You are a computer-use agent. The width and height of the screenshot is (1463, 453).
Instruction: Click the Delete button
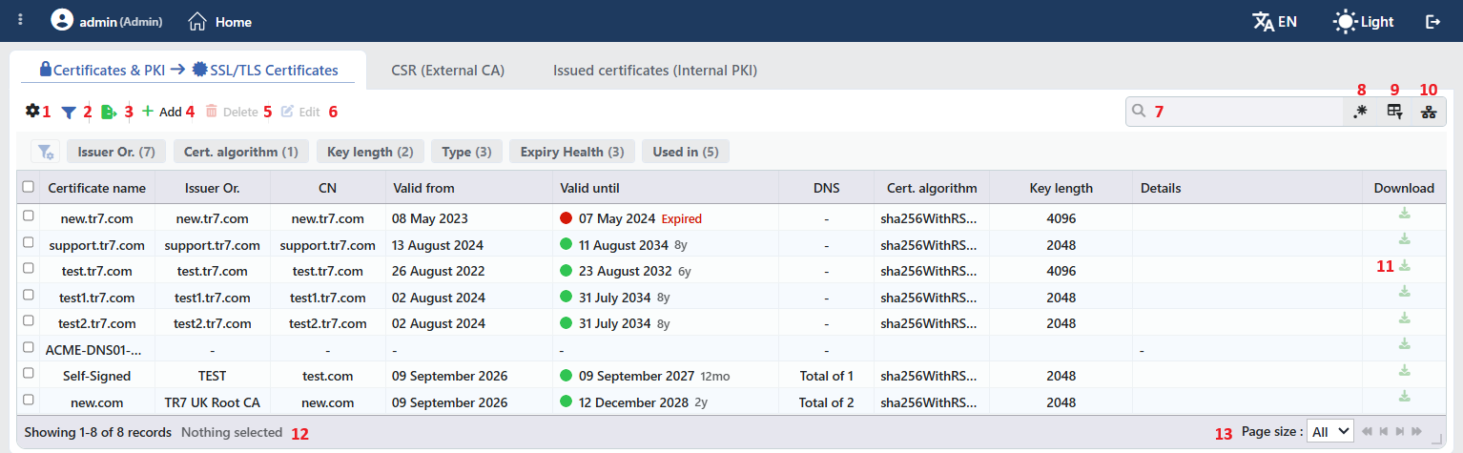tap(232, 112)
